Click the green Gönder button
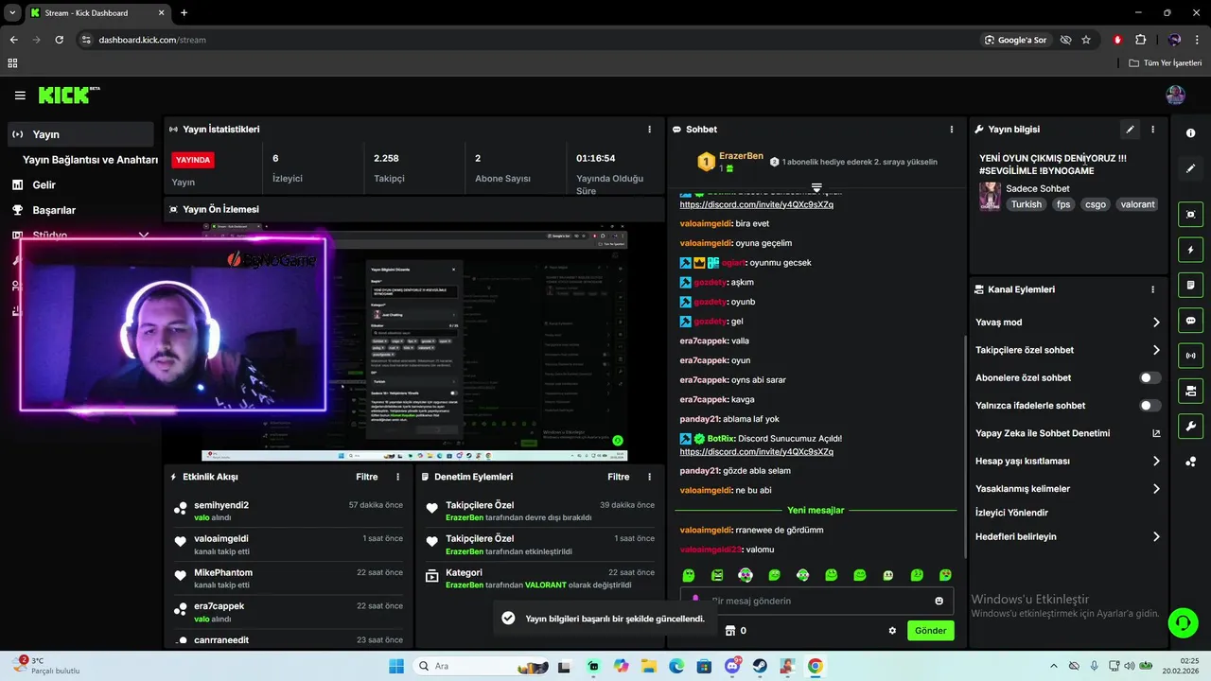This screenshot has width=1211, height=681. point(930,631)
